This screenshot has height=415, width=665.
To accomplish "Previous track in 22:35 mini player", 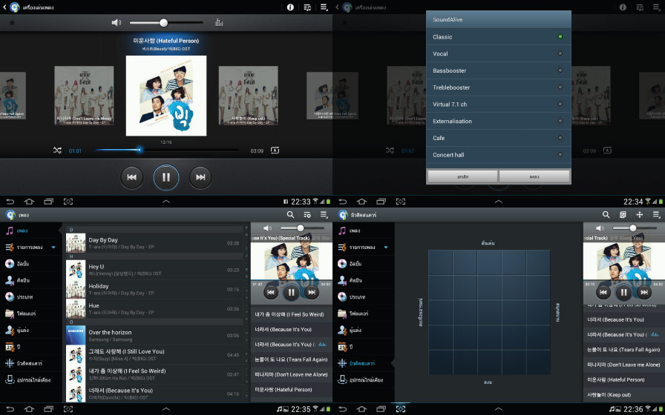I will (x=271, y=292).
